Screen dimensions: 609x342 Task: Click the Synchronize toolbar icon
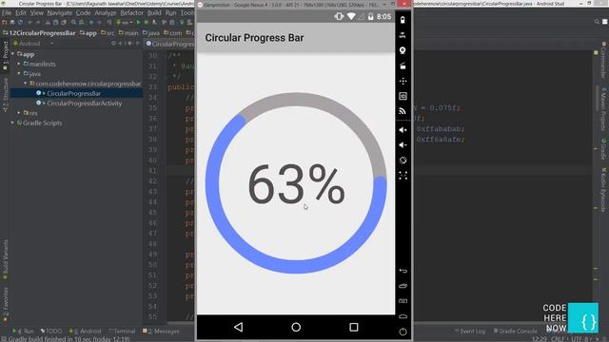coord(20,23)
